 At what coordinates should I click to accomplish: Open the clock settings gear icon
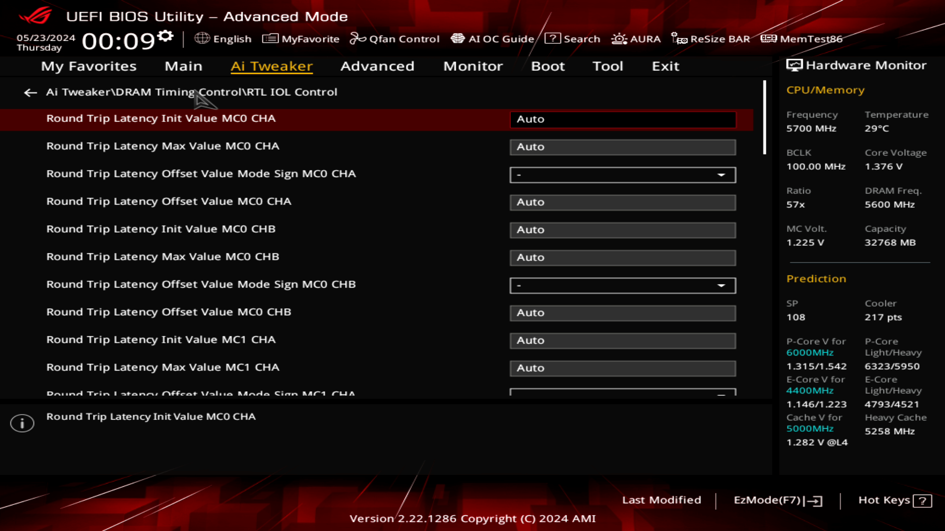(166, 35)
